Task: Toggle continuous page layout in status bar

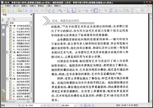Action: 86,105
